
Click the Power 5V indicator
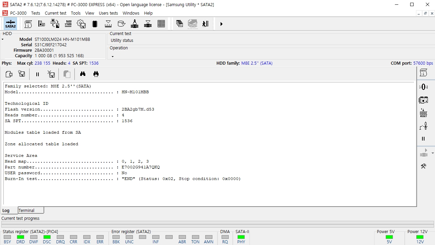tap(389, 237)
